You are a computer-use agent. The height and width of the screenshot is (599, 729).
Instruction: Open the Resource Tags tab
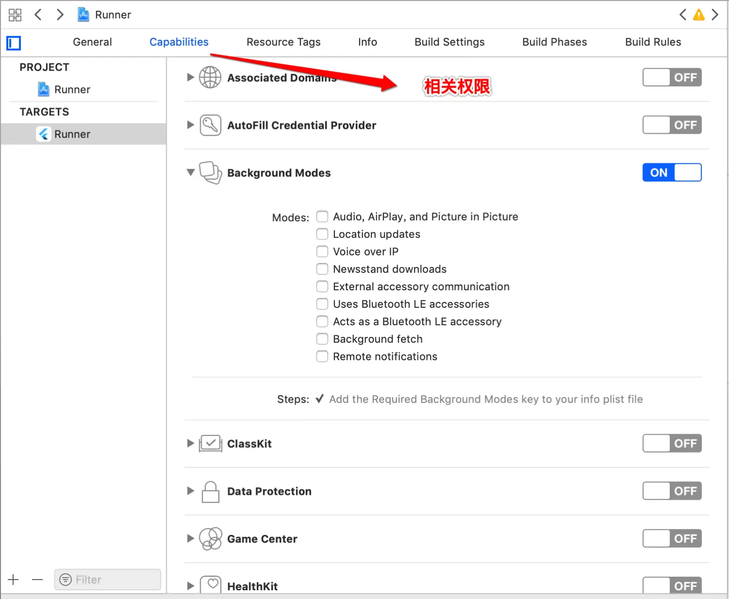tap(283, 42)
